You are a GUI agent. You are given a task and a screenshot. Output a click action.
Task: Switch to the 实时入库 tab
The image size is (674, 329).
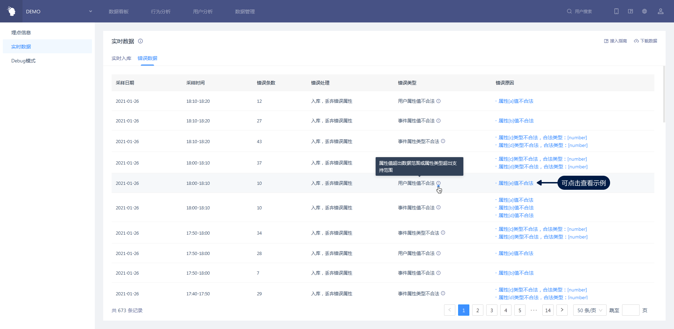(x=121, y=58)
